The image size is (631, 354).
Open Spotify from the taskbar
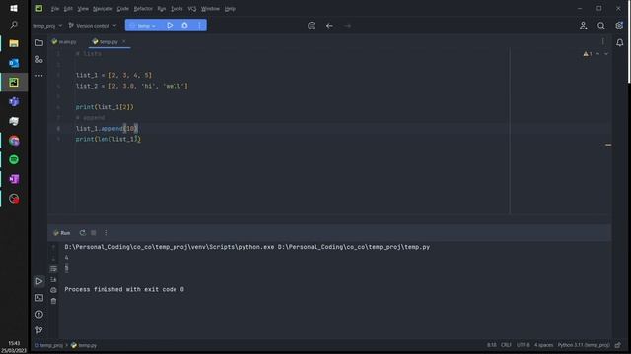[14, 159]
